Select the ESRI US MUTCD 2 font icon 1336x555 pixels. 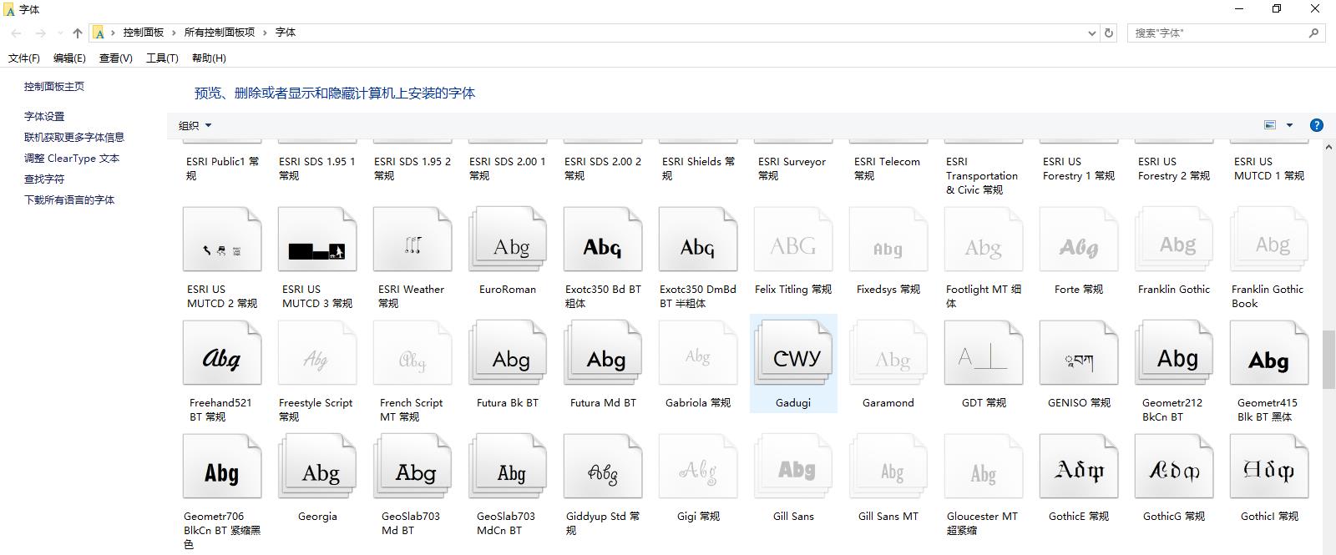coord(222,240)
